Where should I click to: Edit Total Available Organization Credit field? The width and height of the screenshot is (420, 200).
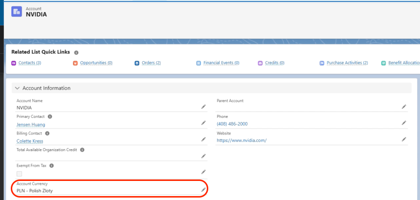tap(203, 156)
